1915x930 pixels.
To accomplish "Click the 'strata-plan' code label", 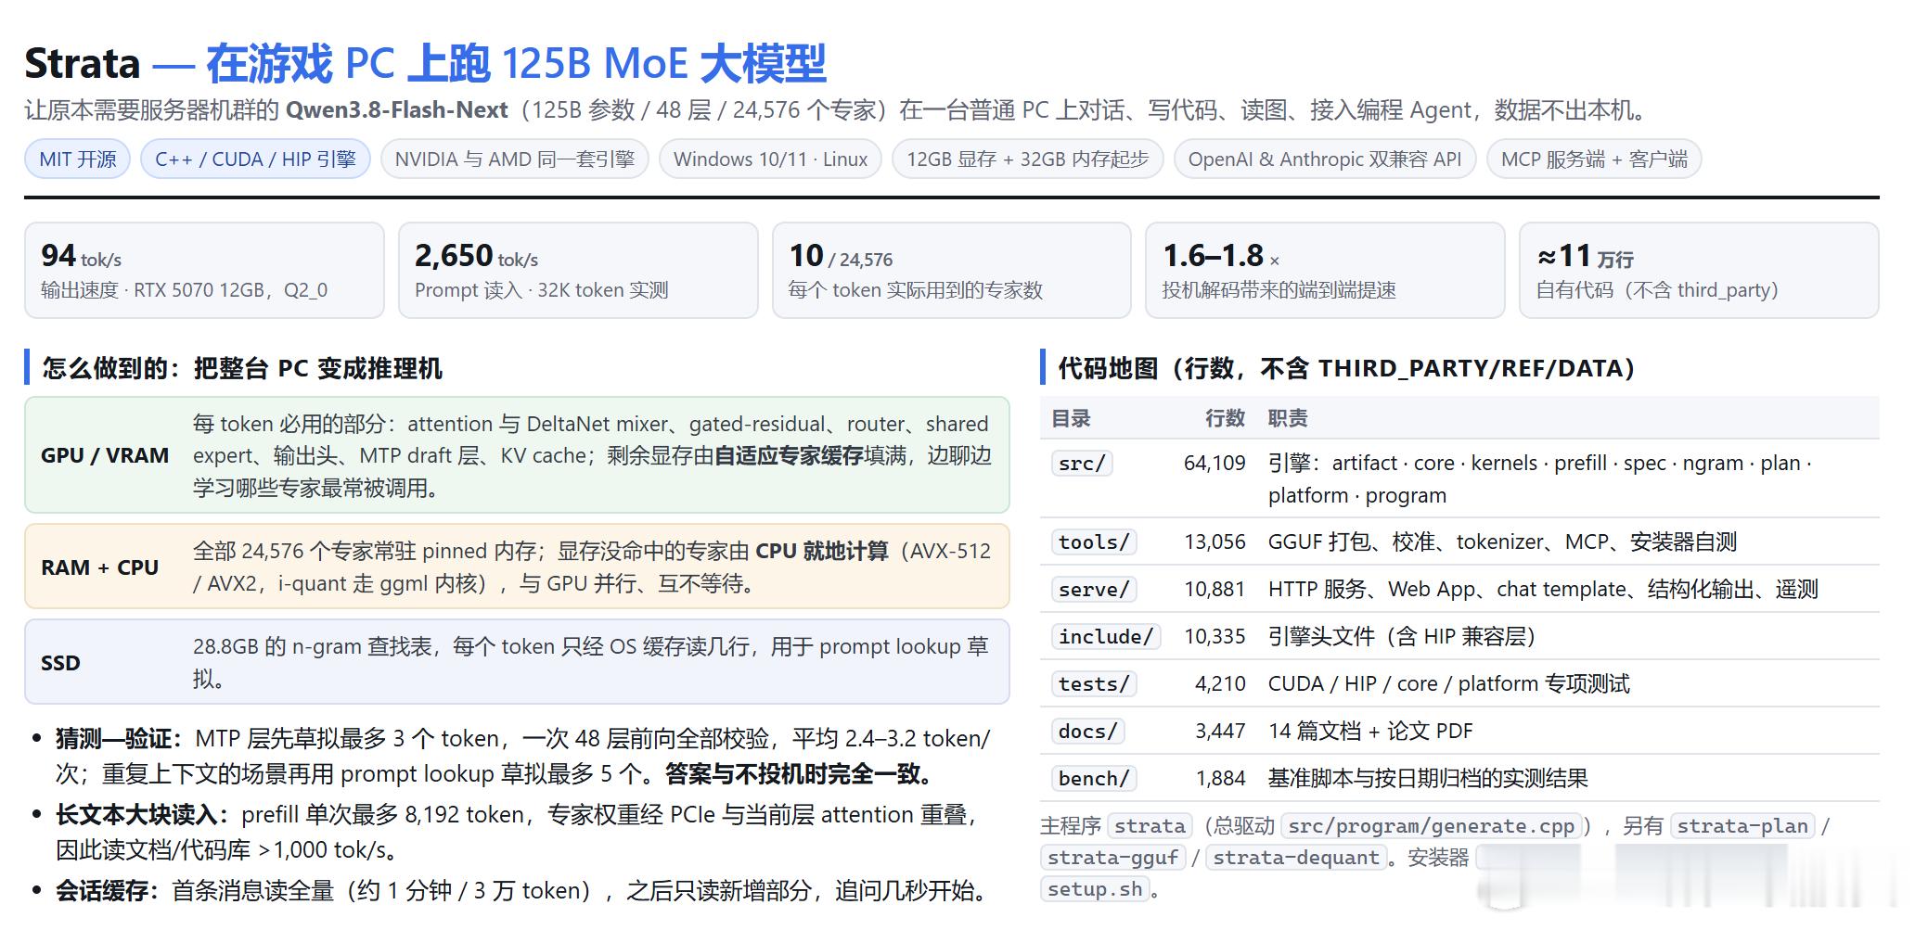I will [1742, 825].
